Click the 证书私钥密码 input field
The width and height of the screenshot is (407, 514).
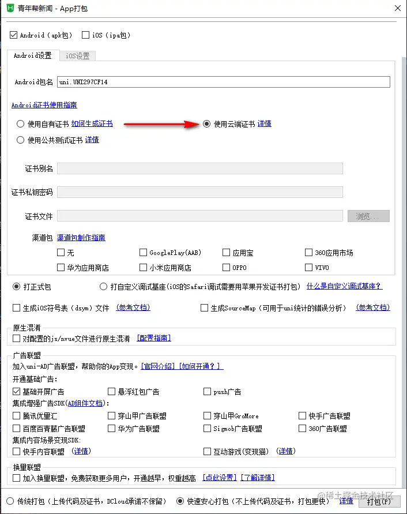point(200,192)
